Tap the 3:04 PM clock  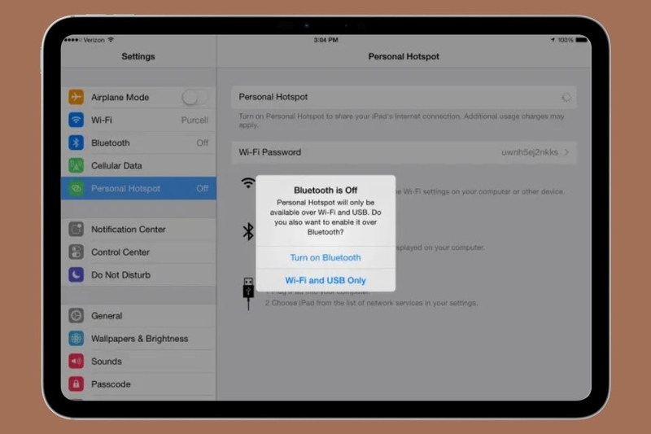tap(326, 40)
